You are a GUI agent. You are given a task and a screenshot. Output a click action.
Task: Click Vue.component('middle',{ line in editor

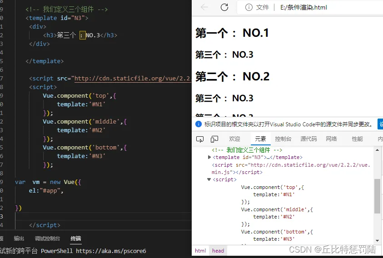click(x=85, y=122)
